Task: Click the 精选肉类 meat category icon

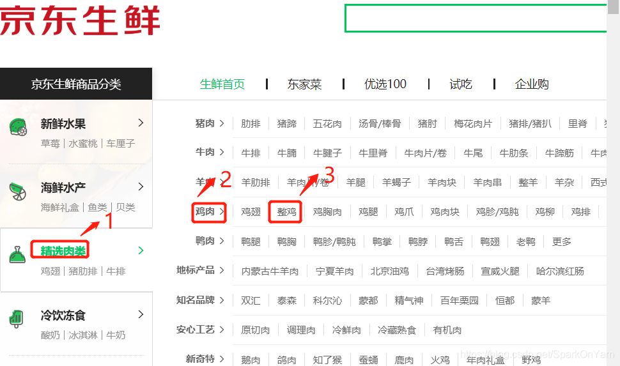Action: pos(17,255)
